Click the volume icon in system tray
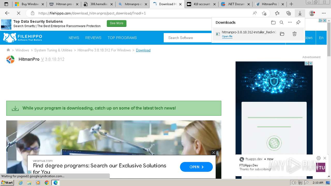This screenshot has height=186, width=331. tap(294, 183)
